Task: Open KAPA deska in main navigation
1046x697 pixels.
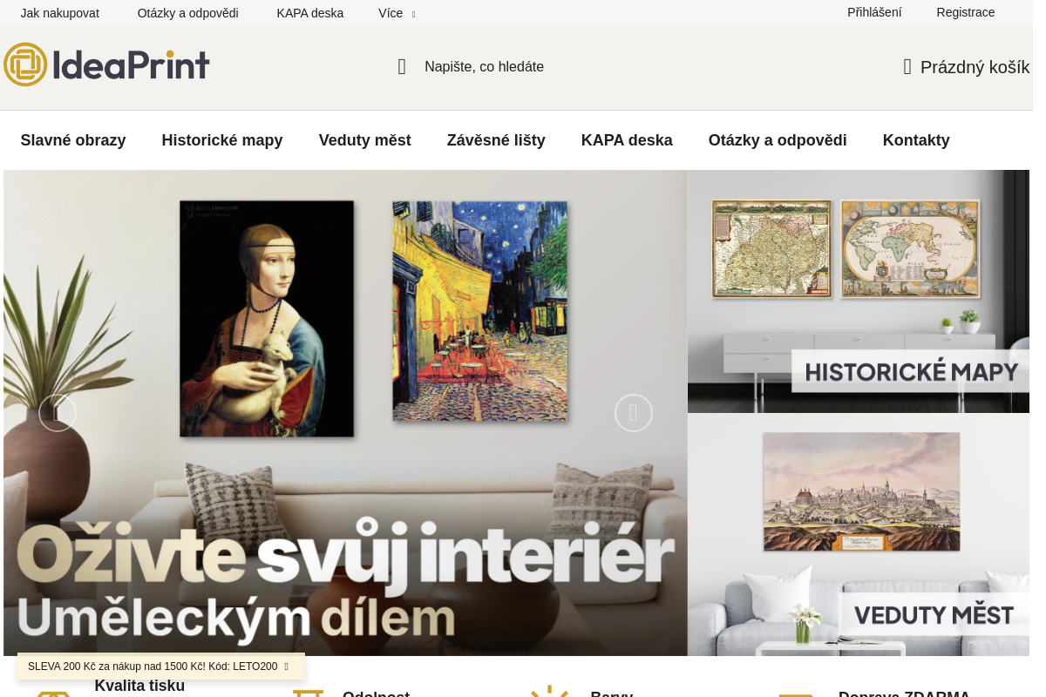Action: coord(627,140)
